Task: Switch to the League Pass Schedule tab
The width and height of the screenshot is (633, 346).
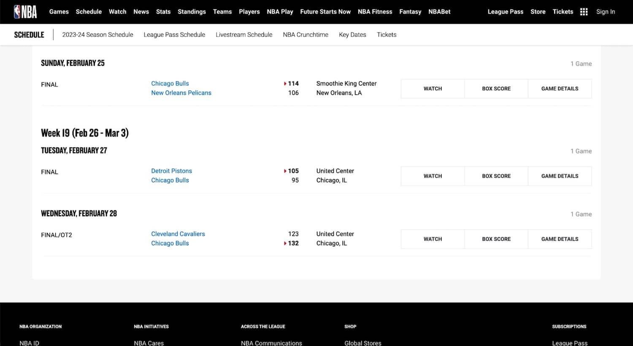Action: click(174, 35)
